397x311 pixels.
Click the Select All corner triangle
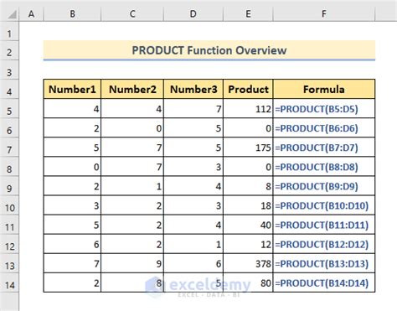point(12,14)
